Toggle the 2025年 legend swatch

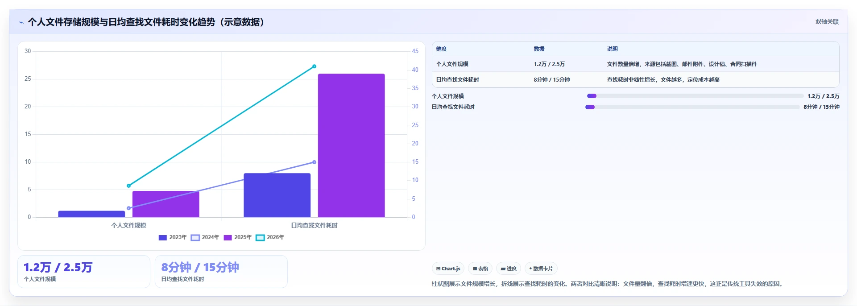[228, 238]
